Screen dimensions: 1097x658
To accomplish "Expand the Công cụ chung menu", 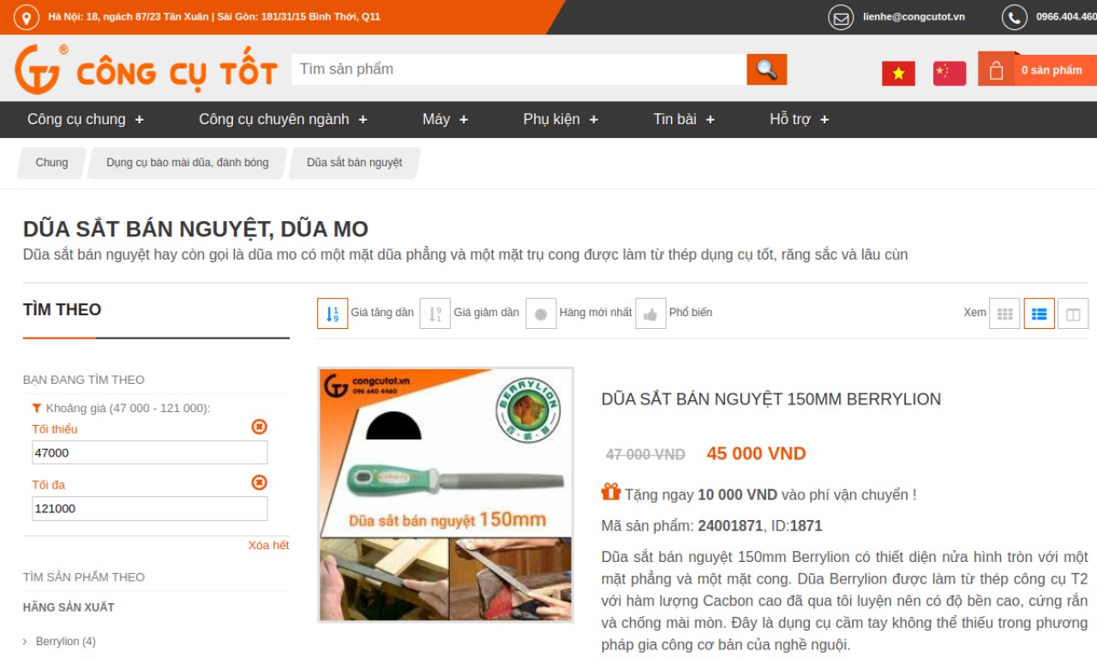I will 86,120.
